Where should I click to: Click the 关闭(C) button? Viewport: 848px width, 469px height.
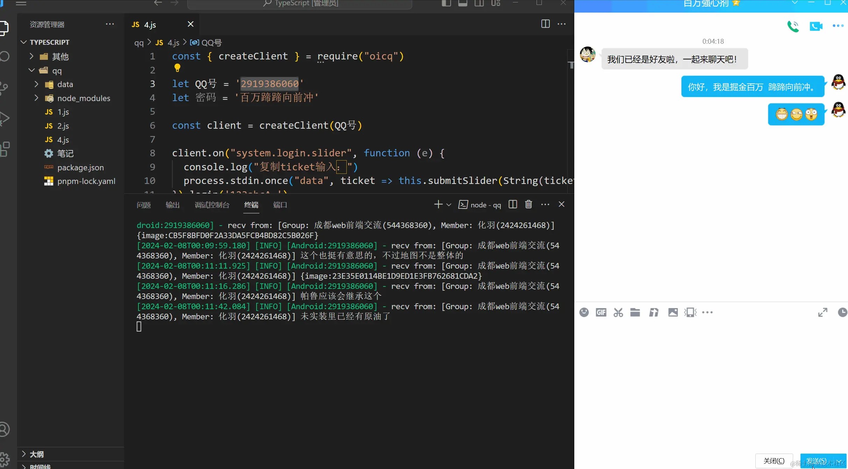click(774, 461)
